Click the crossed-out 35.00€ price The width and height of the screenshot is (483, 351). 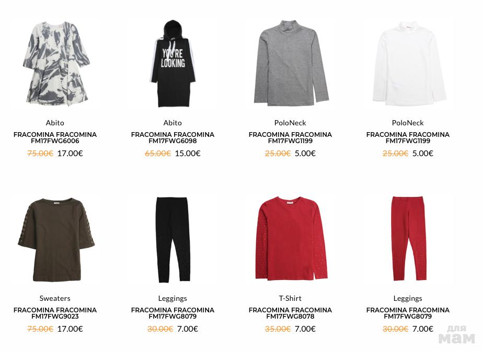pos(278,329)
